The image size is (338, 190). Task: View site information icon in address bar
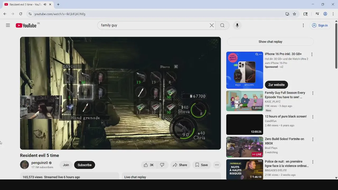(x=30, y=14)
